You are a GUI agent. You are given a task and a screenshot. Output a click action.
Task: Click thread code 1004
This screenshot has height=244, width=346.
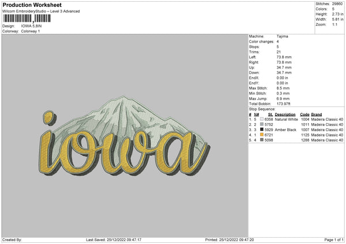click(x=305, y=119)
